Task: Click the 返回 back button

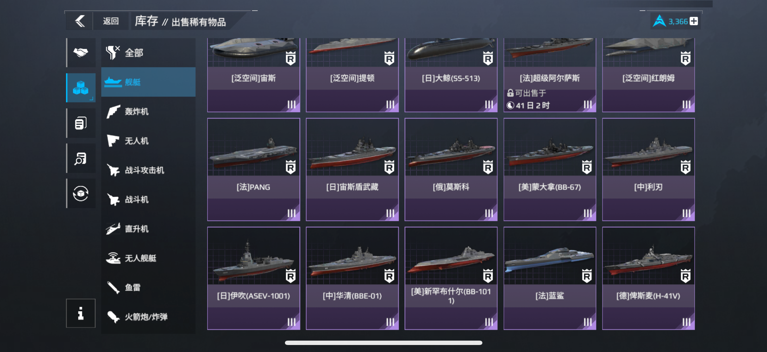Action: (111, 21)
